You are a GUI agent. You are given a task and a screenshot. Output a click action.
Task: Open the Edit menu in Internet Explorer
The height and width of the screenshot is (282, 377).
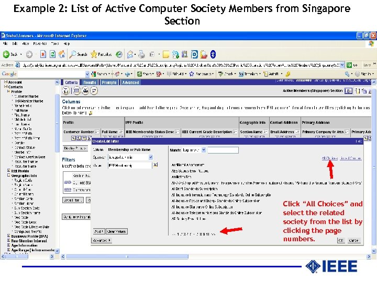pos(15,44)
